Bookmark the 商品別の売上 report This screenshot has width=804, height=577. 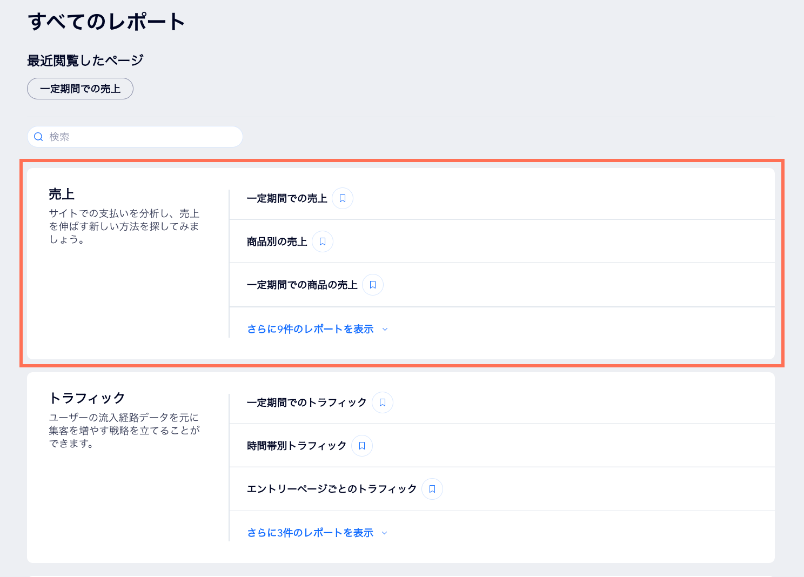pos(323,241)
